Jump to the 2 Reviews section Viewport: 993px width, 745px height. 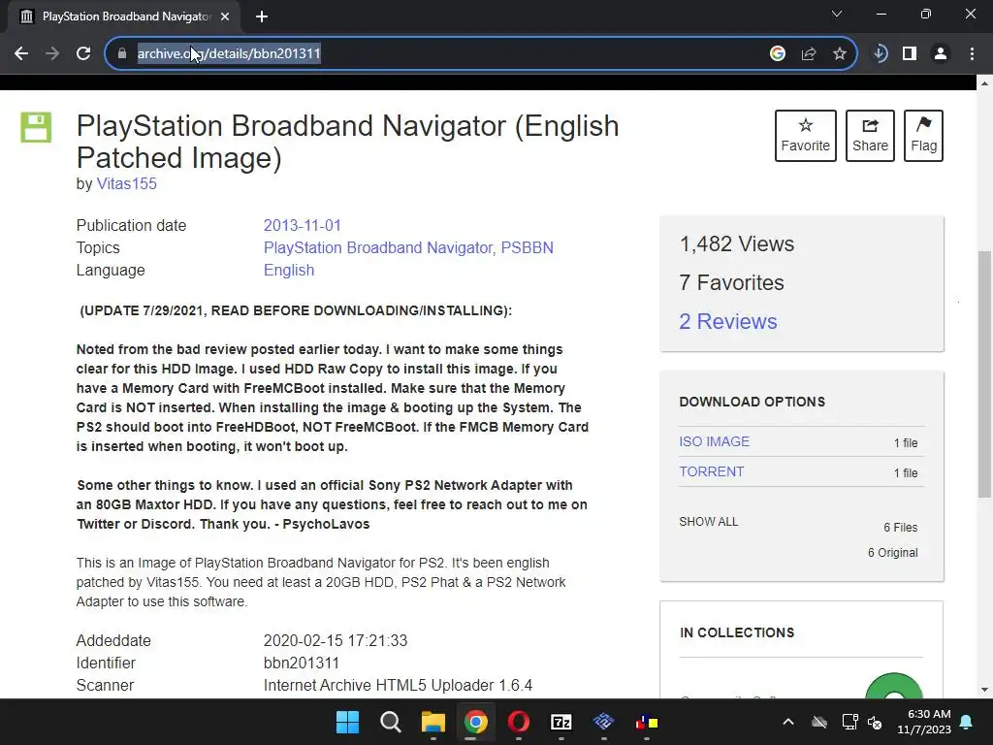click(728, 322)
